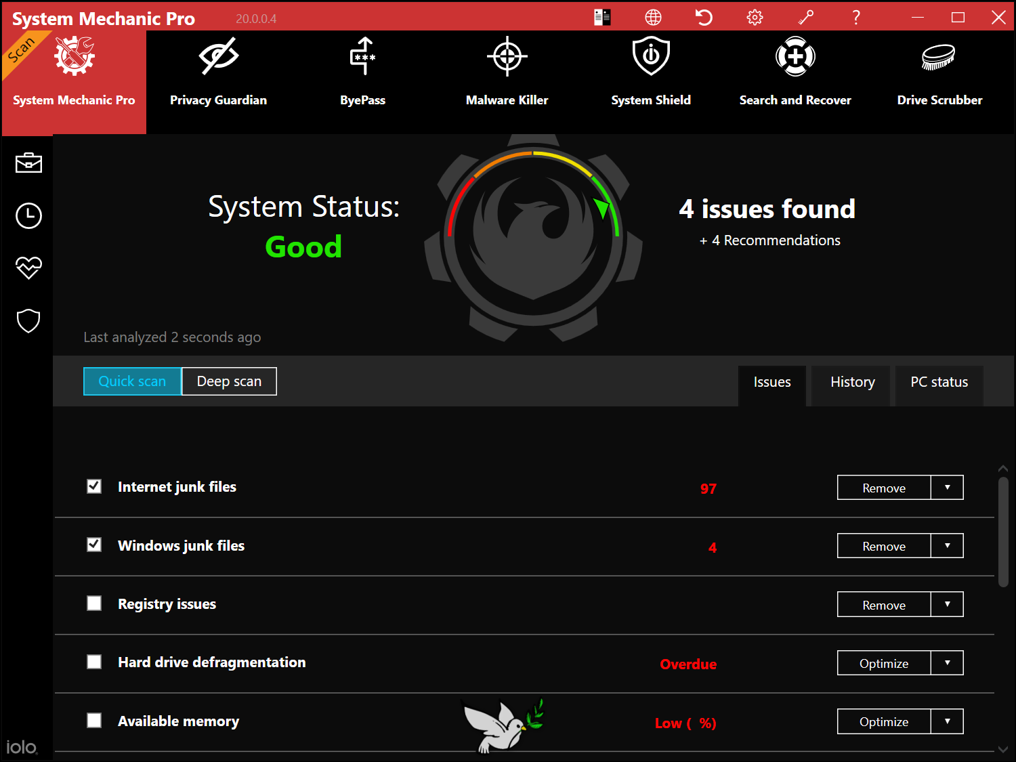
Task: Remove Registry issues
Action: (884, 605)
